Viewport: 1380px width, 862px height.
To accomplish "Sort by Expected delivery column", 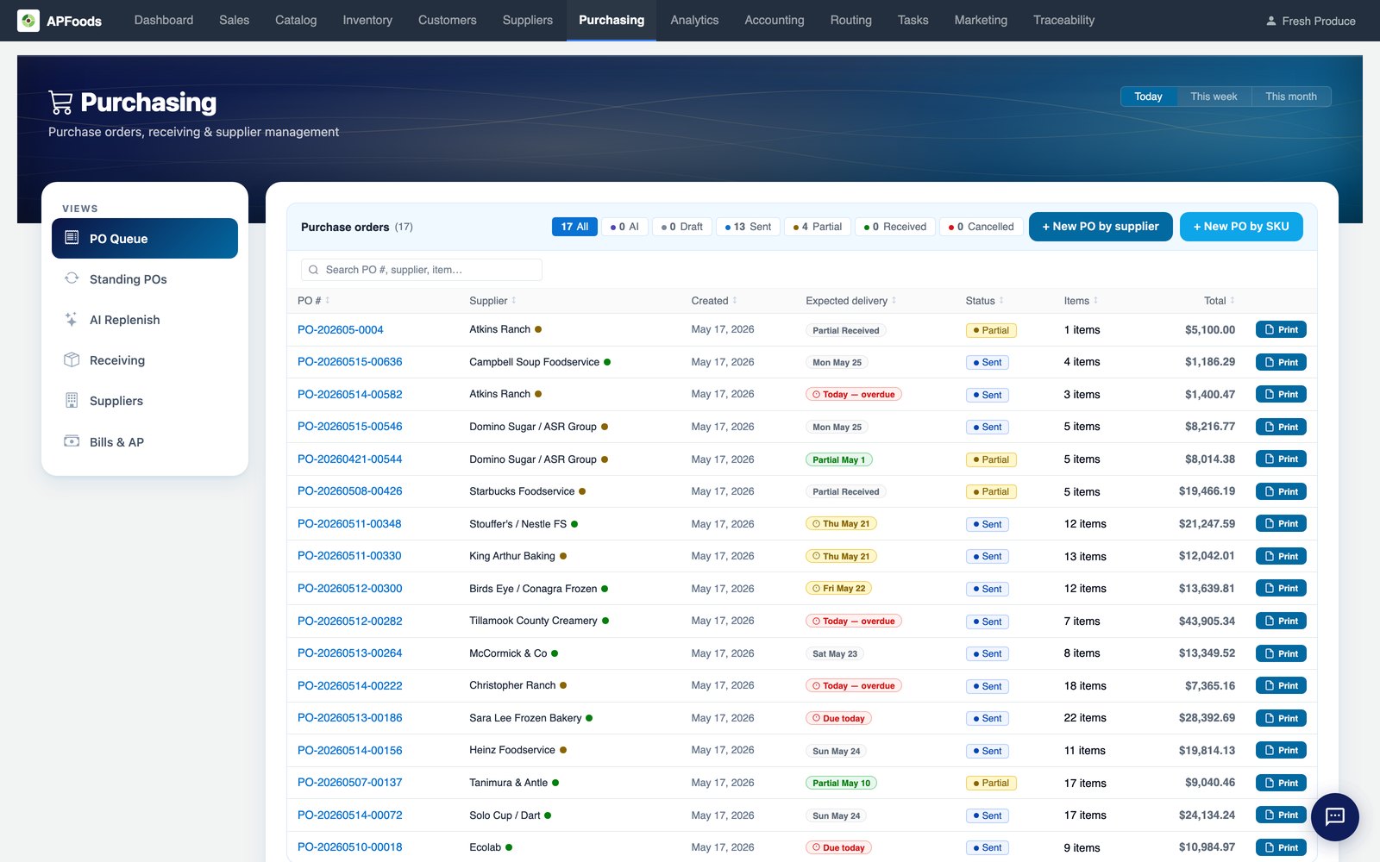I will [x=851, y=301].
